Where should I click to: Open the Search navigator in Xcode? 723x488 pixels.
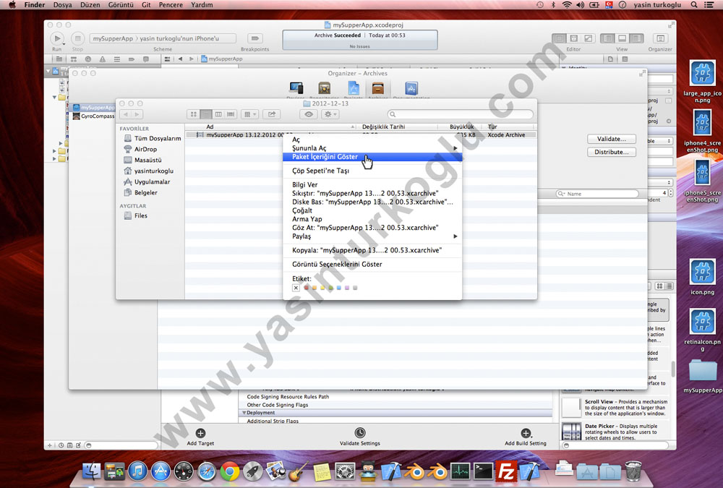pos(88,59)
